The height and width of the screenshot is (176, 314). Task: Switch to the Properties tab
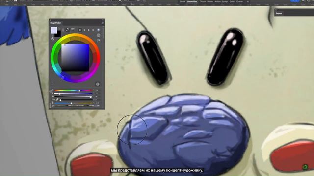192,1
